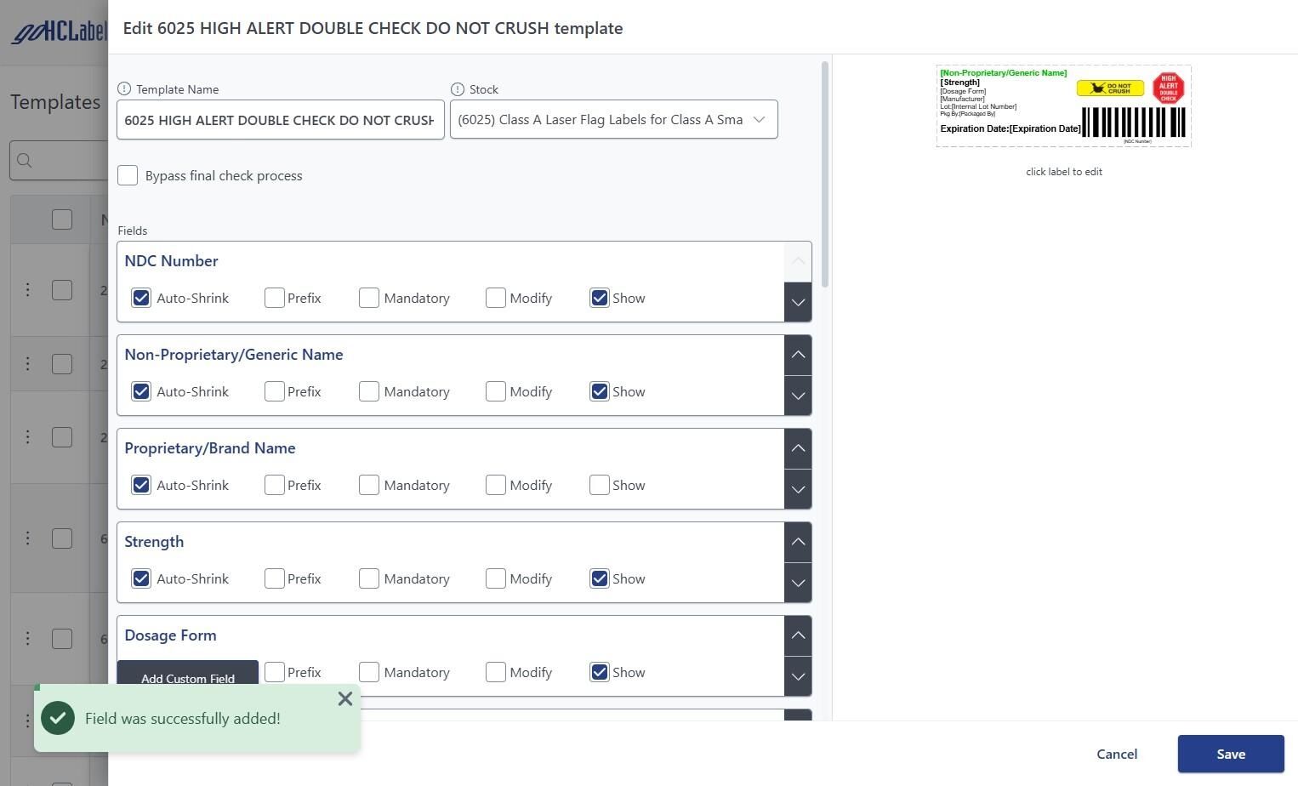Dismiss the success notification with X
The width and height of the screenshot is (1298, 786).
[x=344, y=699]
